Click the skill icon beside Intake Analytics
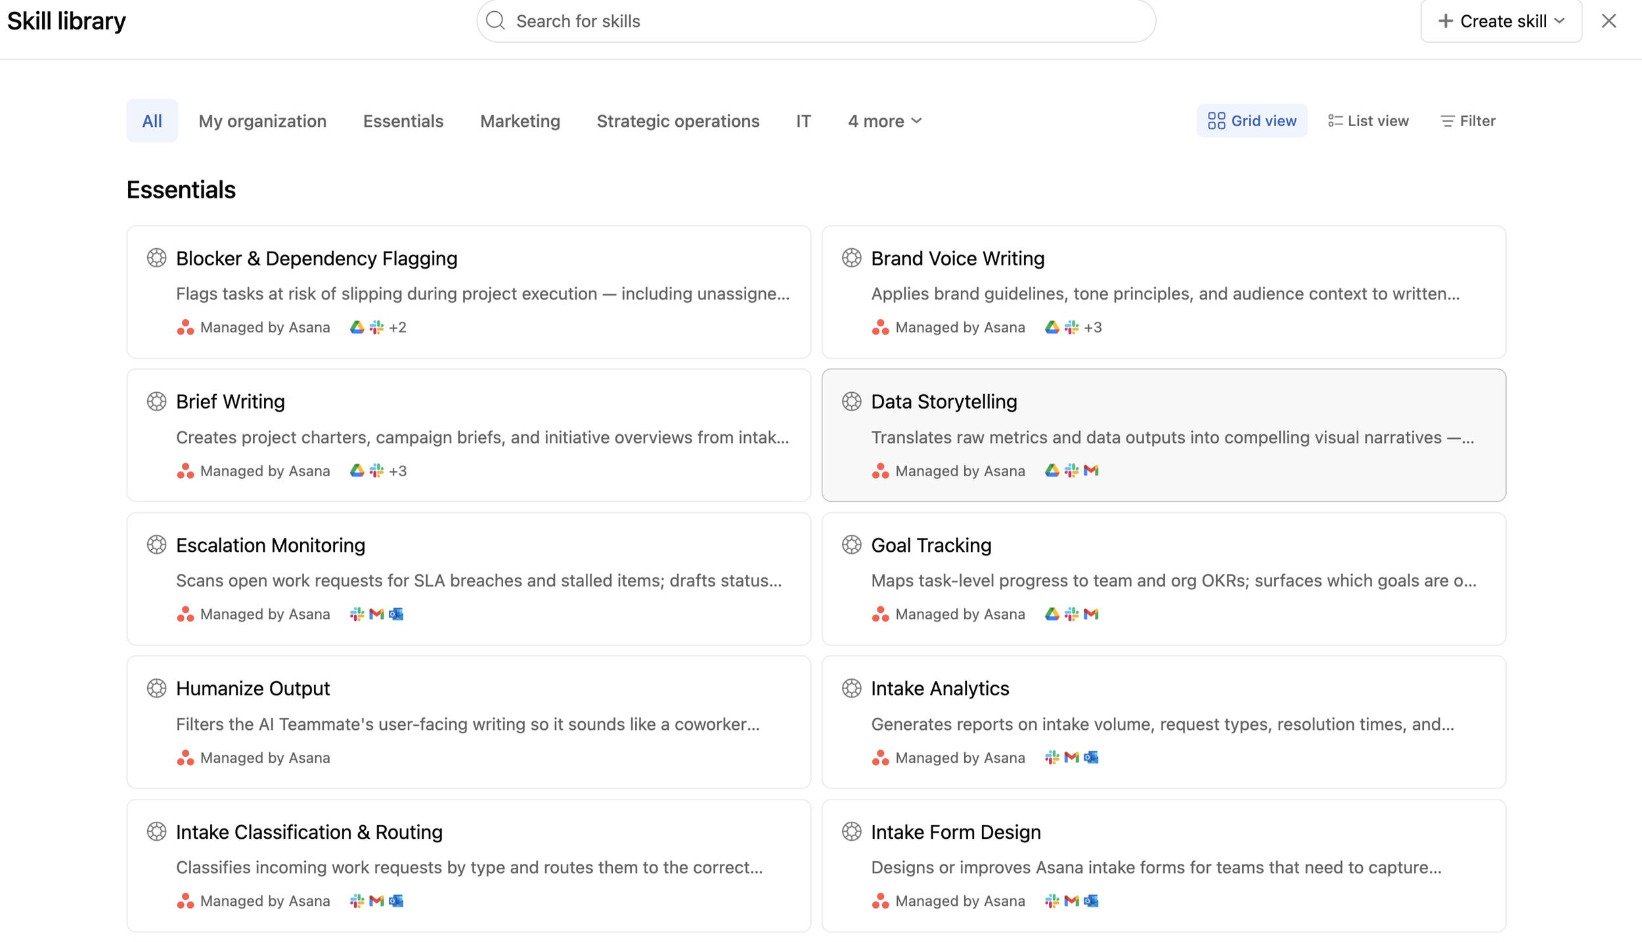The image size is (1642, 942). [851, 688]
